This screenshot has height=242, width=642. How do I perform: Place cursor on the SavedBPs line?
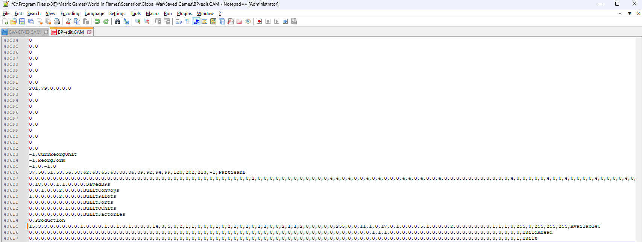click(70, 184)
